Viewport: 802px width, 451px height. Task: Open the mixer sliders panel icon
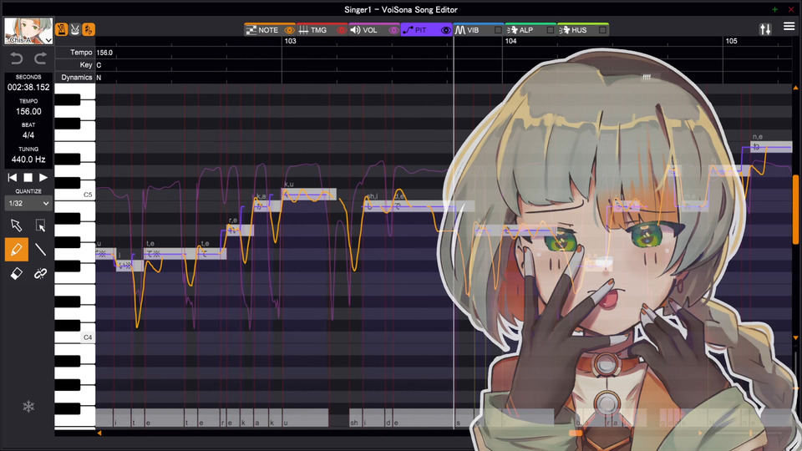click(765, 30)
